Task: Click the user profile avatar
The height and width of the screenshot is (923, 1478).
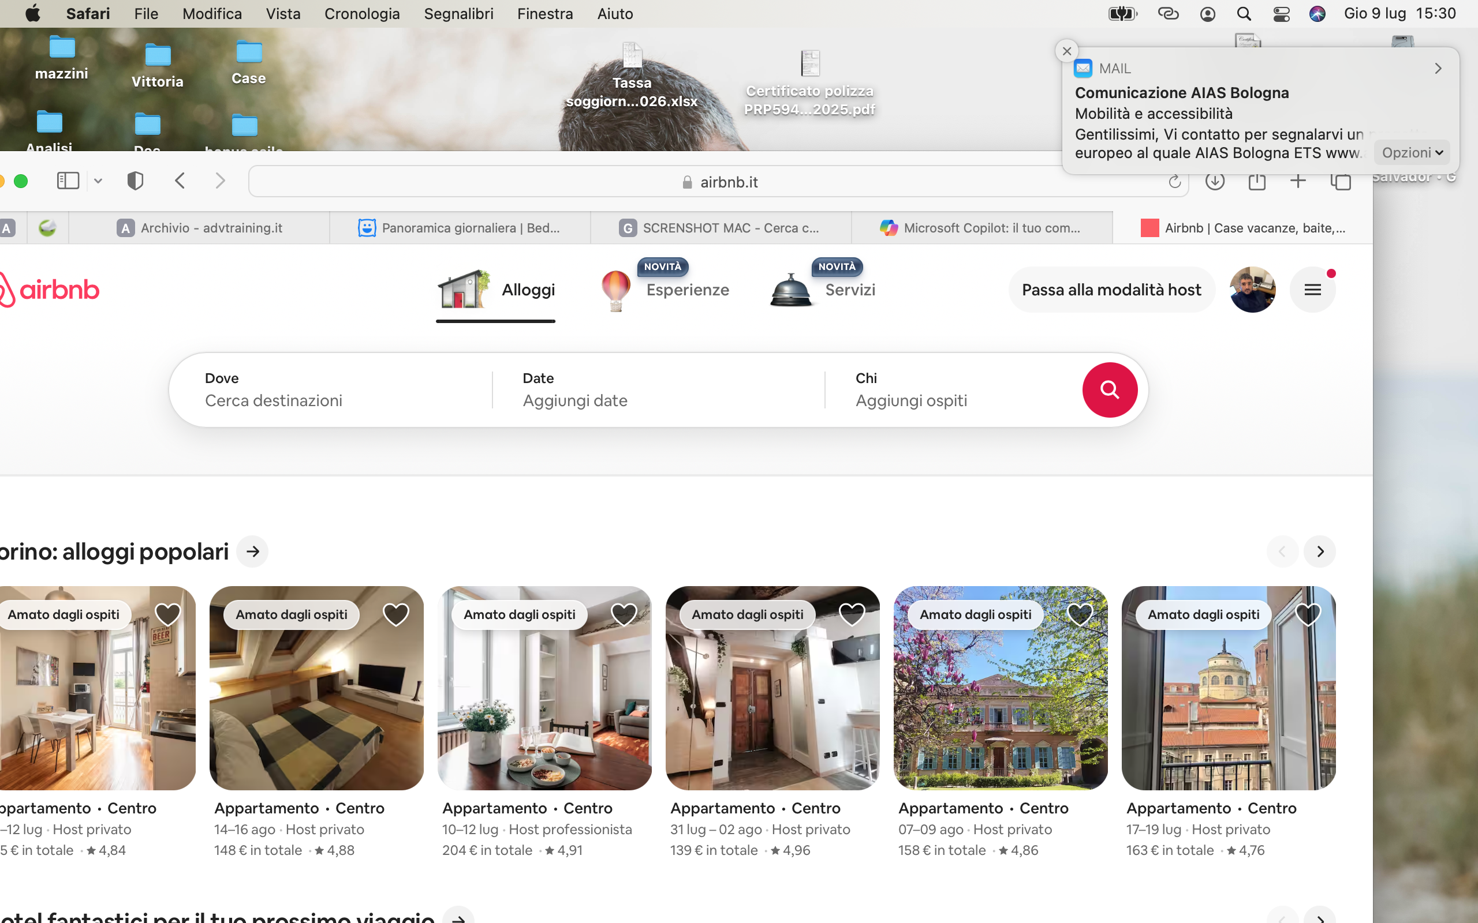Action: [1252, 290]
